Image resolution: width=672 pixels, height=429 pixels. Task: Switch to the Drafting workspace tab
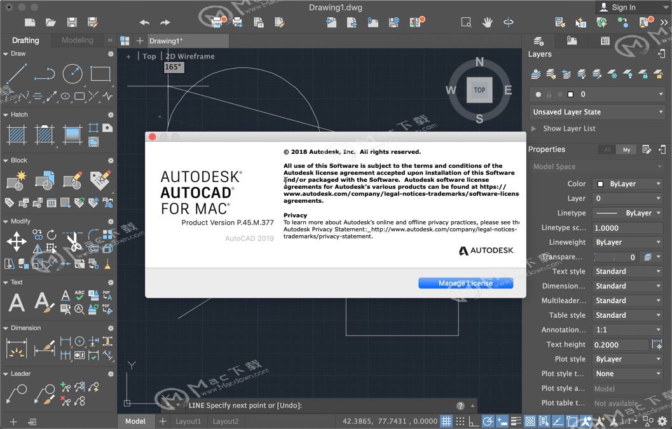[x=25, y=40]
